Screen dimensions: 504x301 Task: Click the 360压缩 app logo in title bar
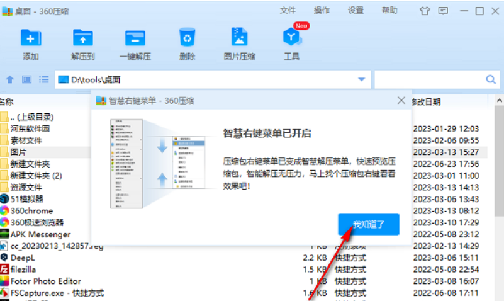pos(7,11)
